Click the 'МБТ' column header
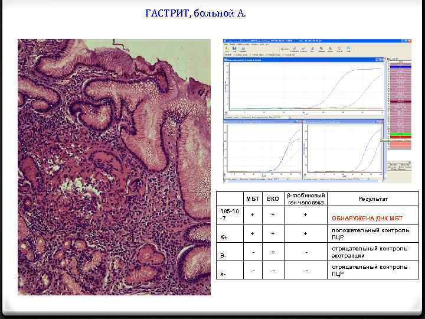 coord(253,199)
